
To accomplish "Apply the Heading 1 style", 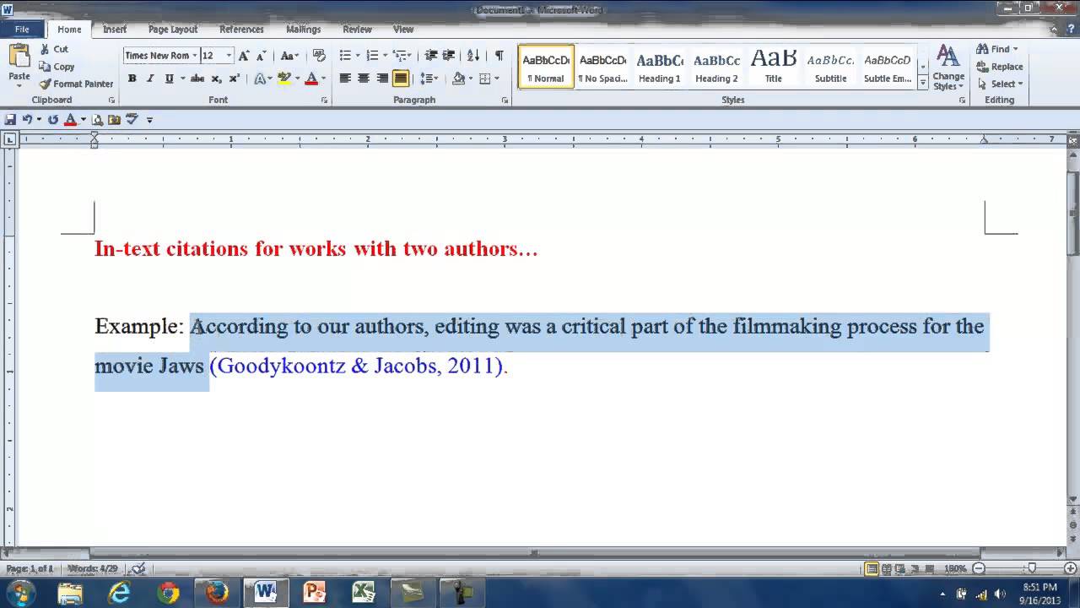I will point(659,68).
